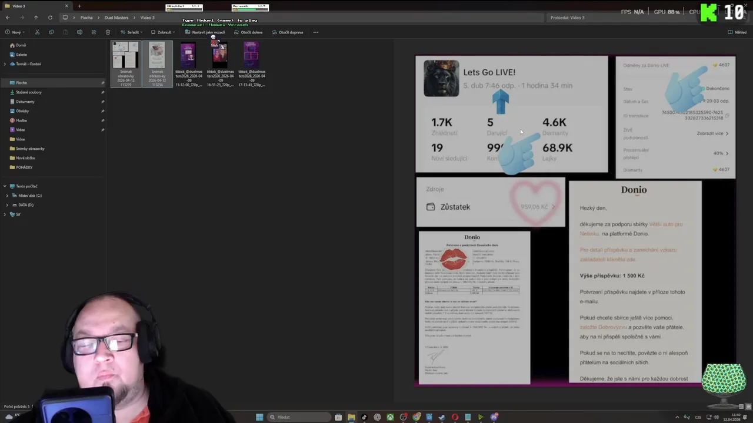This screenshot has width=753, height=423.
Task: Expand the Síť network node
Action: coord(5,214)
